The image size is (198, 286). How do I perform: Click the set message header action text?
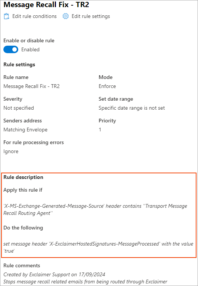click(98, 247)
